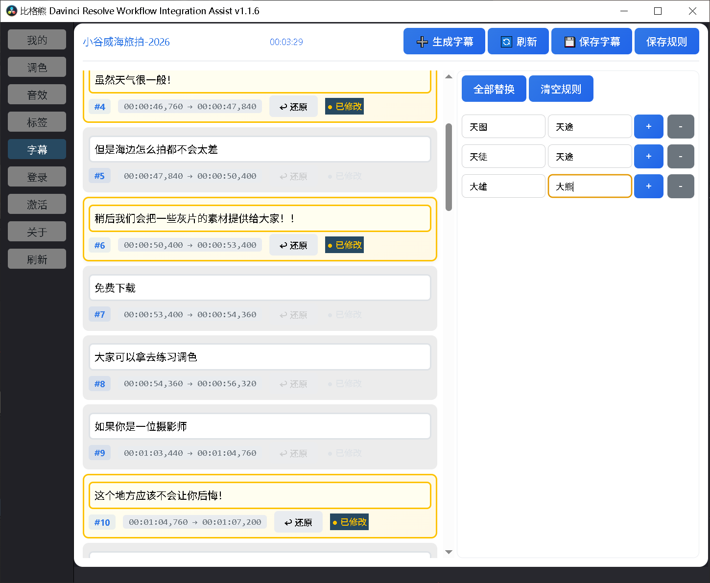Edit subtitle text 免费下载 field
Viewport: 710px width, 583px height.
(x=260, y=288)
